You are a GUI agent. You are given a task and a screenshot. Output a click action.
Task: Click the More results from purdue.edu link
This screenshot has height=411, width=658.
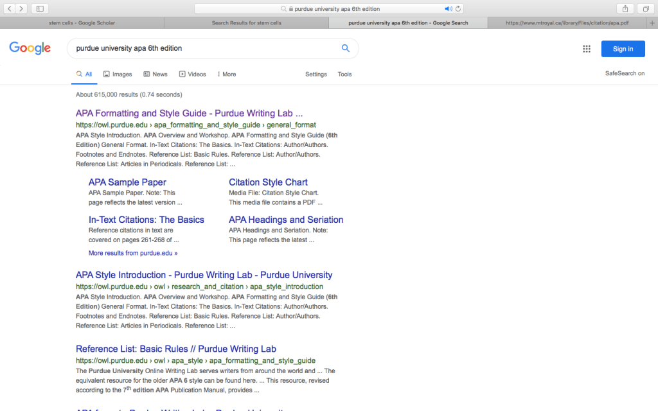click(x=133, y=253)
